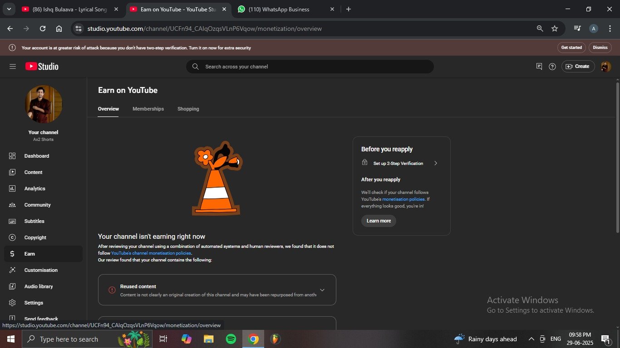Viewport: 620px width, 348px height.
Task: Open YouTube's channel monetisation policies link
Action: coord(151,253)
